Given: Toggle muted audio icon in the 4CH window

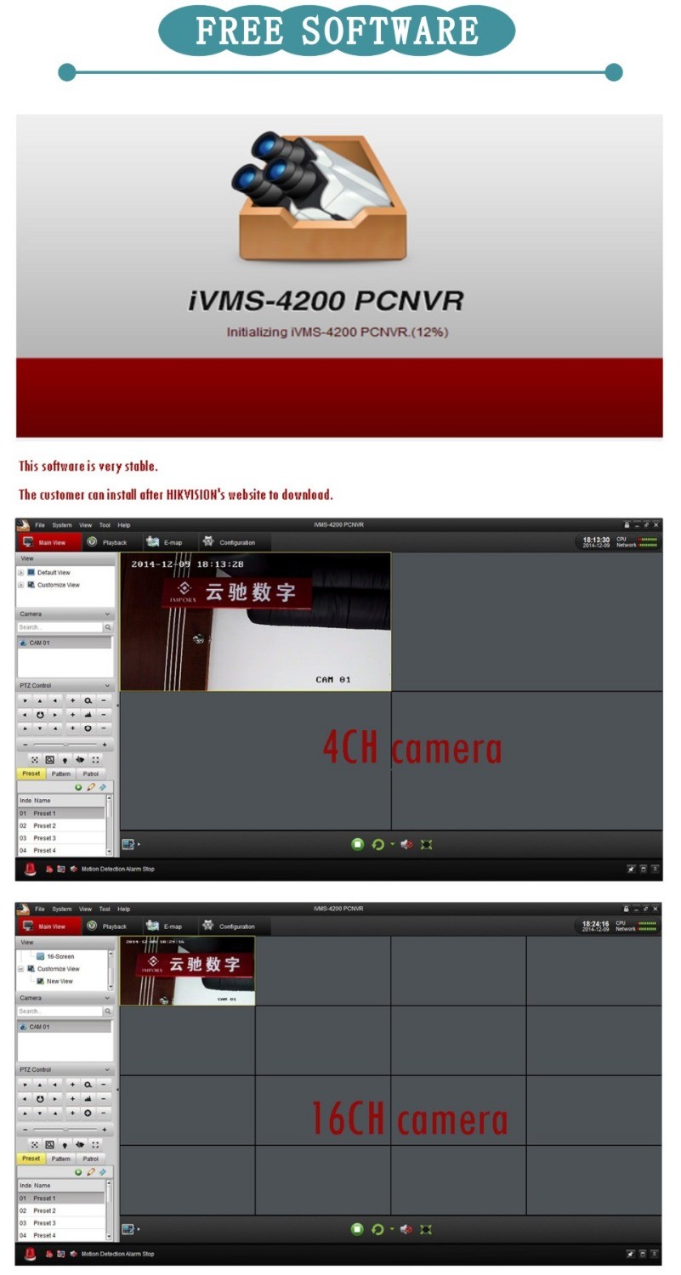Looking at the screenshot, I should click(x=406, y=844).
